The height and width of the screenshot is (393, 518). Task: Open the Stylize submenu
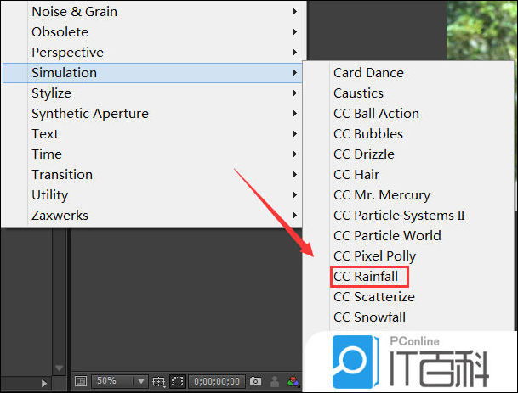click(x=152, y=93)
